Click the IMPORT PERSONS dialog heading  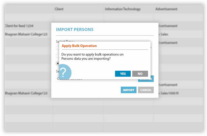coord(75,30)
